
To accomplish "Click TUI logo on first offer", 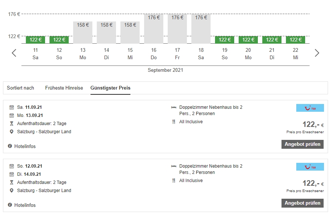I will [310, 108].
